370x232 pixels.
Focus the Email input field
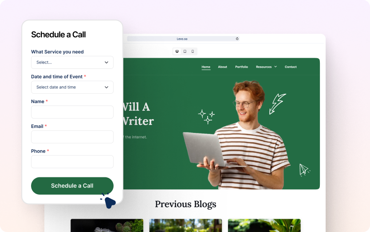72,137
